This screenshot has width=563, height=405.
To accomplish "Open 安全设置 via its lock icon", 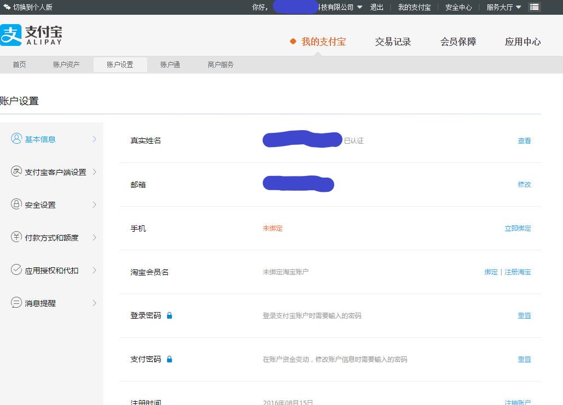I will point(16,204).
